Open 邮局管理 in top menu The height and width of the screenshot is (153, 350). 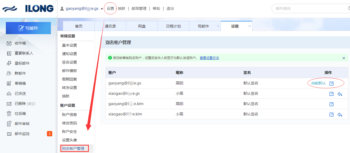(139, 8)
